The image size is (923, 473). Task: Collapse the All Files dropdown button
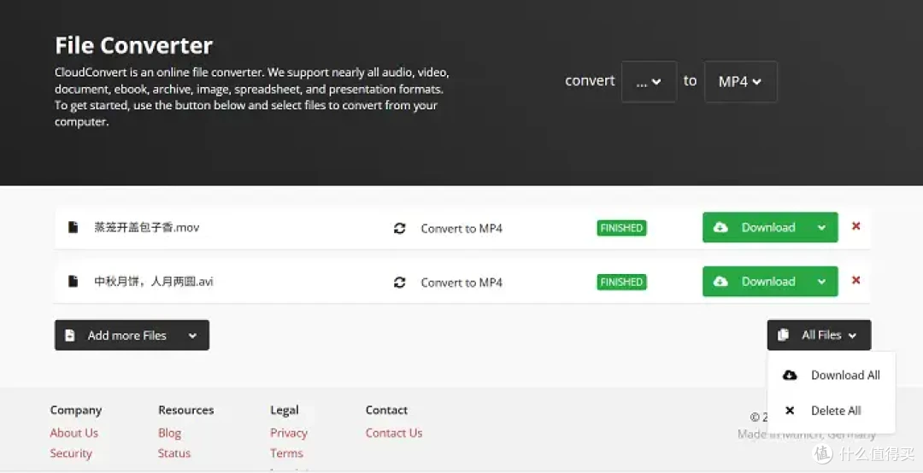point(819,336)
